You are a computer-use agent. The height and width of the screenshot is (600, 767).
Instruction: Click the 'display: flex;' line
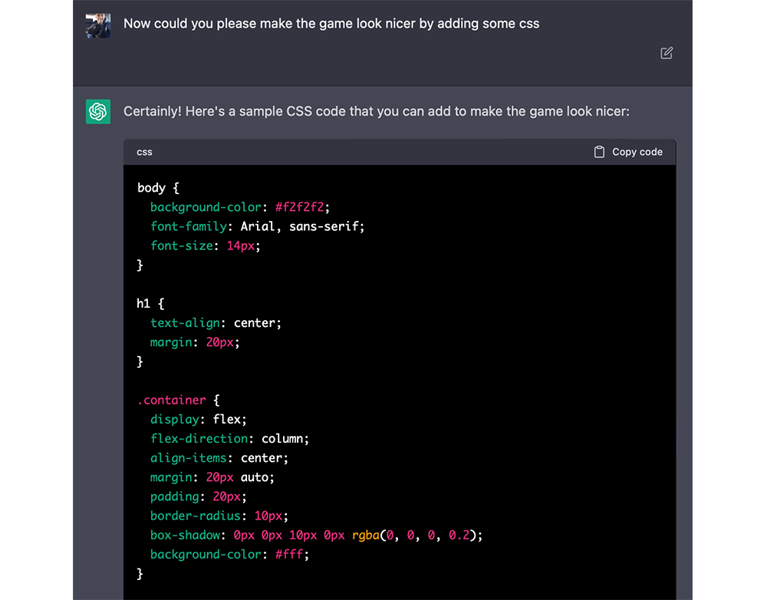tap(198, 420)
